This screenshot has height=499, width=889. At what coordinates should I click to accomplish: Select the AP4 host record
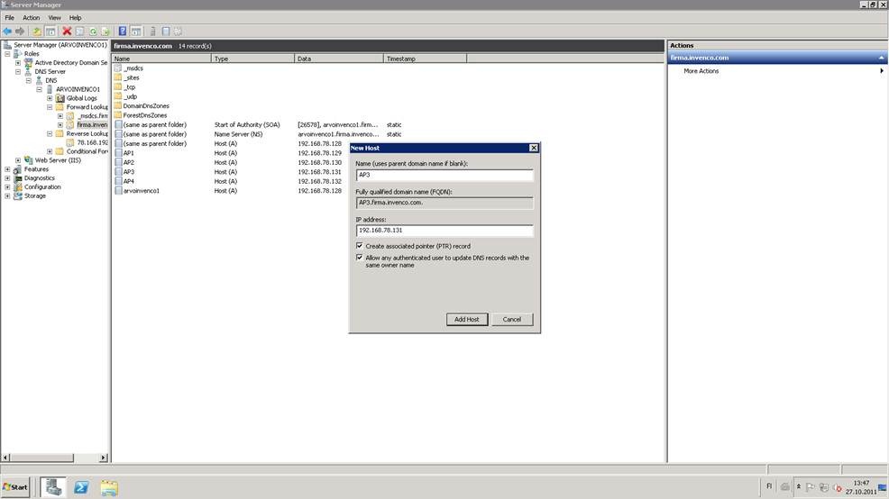tap(129, 181)
